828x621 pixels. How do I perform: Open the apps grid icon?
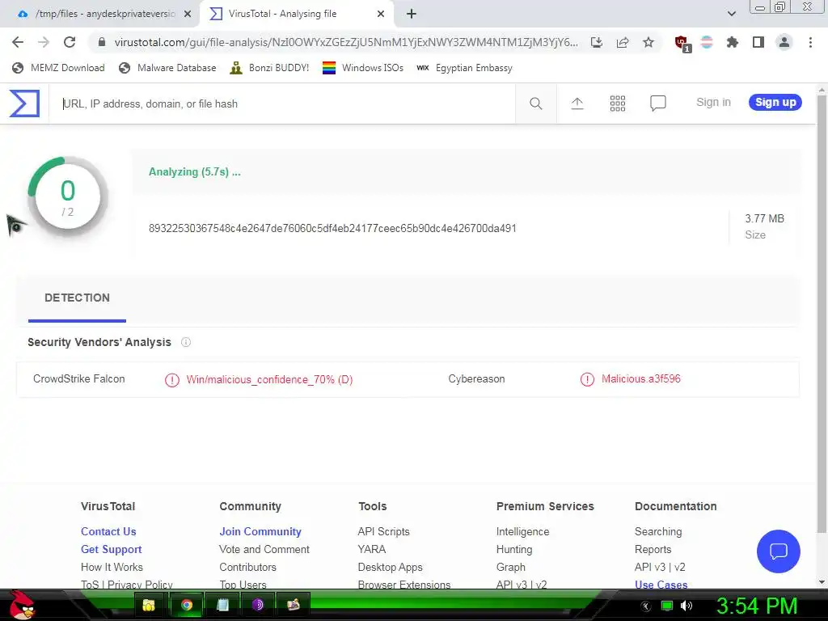click(x=617, y=103)
